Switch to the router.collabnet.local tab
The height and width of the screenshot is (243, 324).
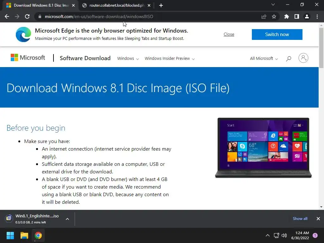(117, 5)
